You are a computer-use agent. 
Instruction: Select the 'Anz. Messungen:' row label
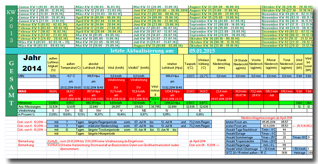[x=32, y=107]
